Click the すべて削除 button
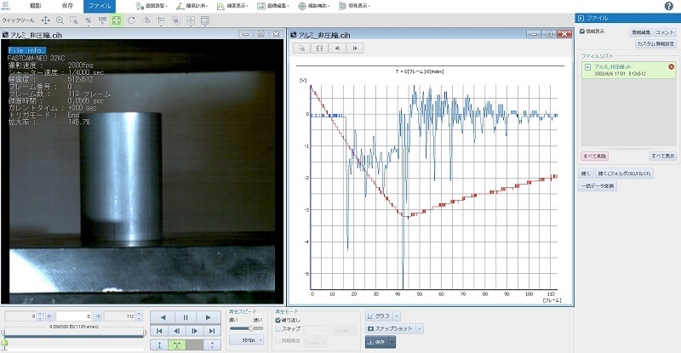 point(594,157)
